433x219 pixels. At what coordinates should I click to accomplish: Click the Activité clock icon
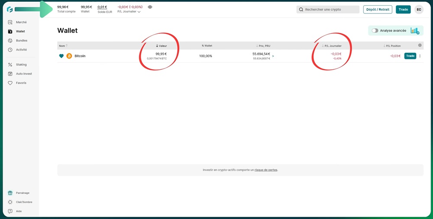point(10,50)
